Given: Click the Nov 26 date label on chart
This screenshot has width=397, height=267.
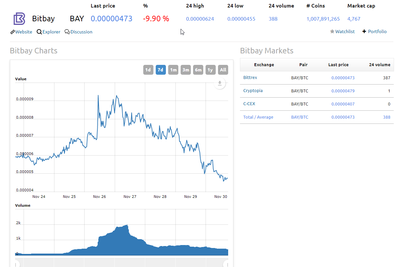Looking at the screenshot, I should 99,197.
